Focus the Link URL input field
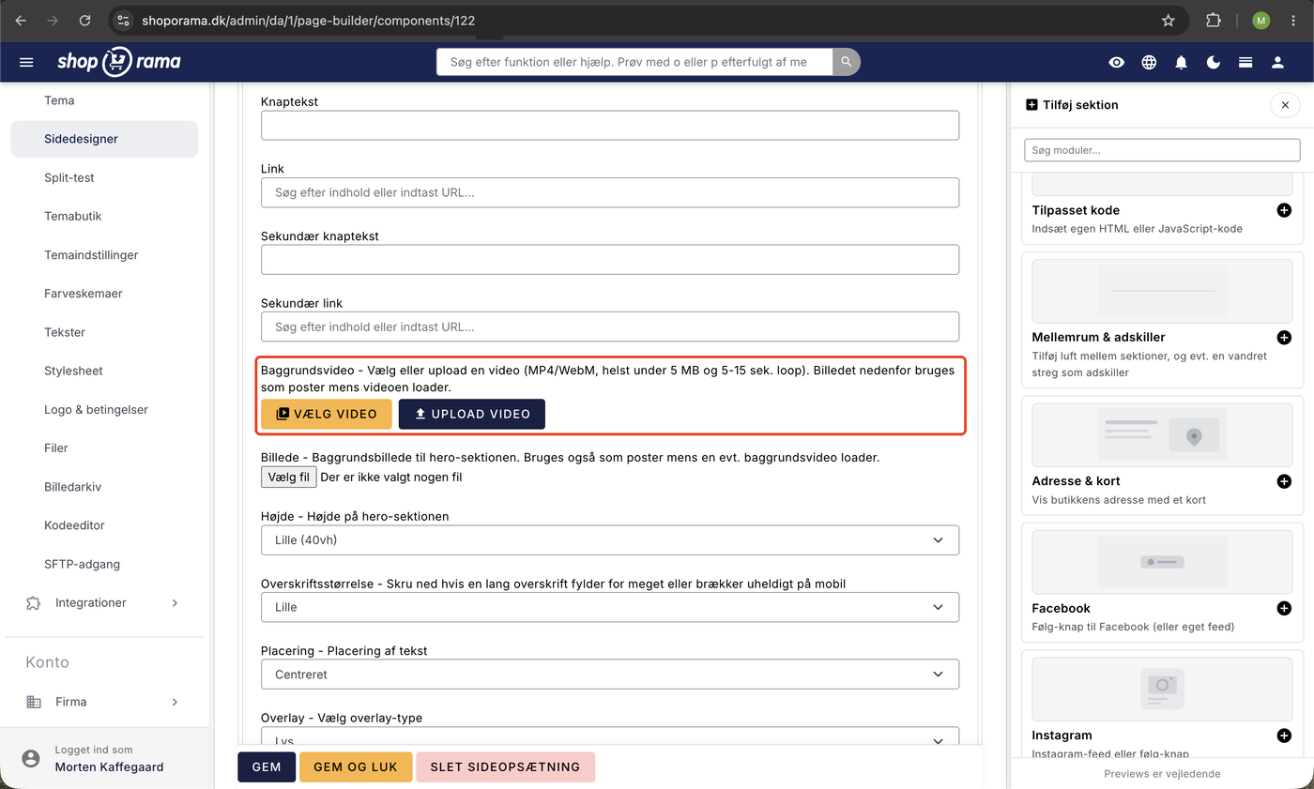This screenshot has height=789, width=1314. pyautogui.click(x=610, y=192)
